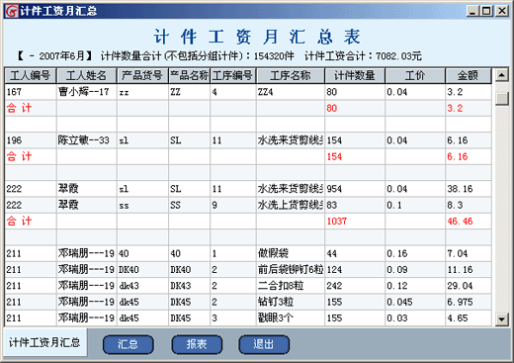514x363 pixels.
Task: Select the 陈立敏 row with 154 pieces
Action: tap(248, 140)
